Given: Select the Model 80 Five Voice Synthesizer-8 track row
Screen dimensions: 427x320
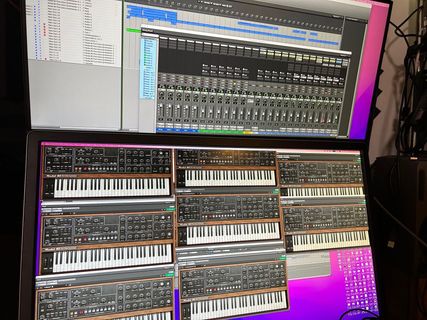Looking at the screenshot, I should coord(99,62).
